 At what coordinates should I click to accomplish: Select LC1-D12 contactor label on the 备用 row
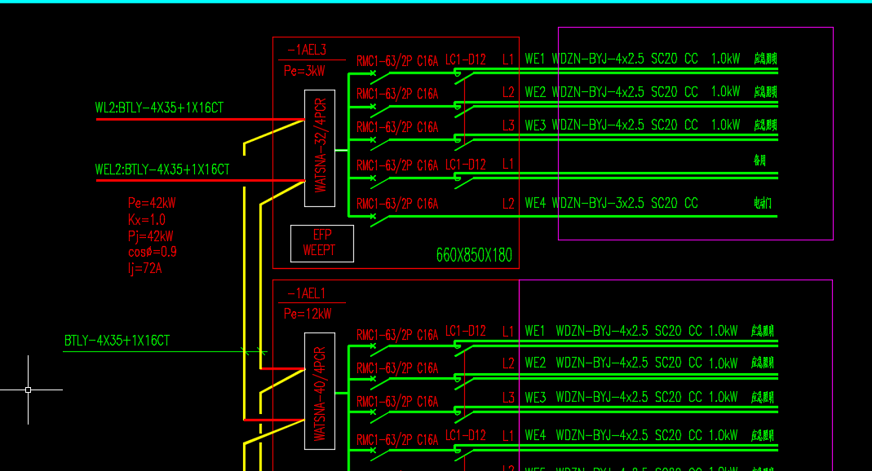(466, 165)
